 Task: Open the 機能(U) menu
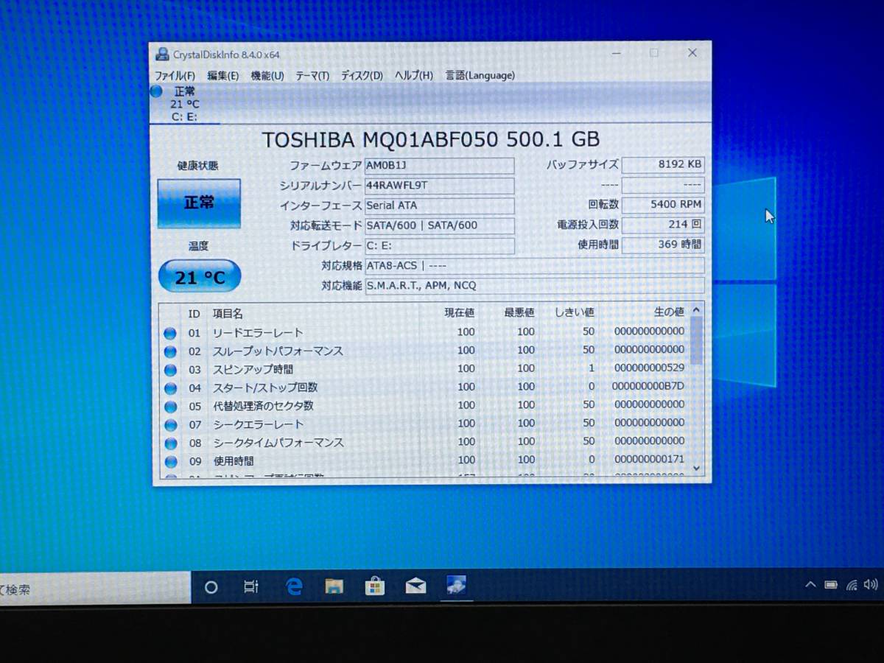point(267,75)
